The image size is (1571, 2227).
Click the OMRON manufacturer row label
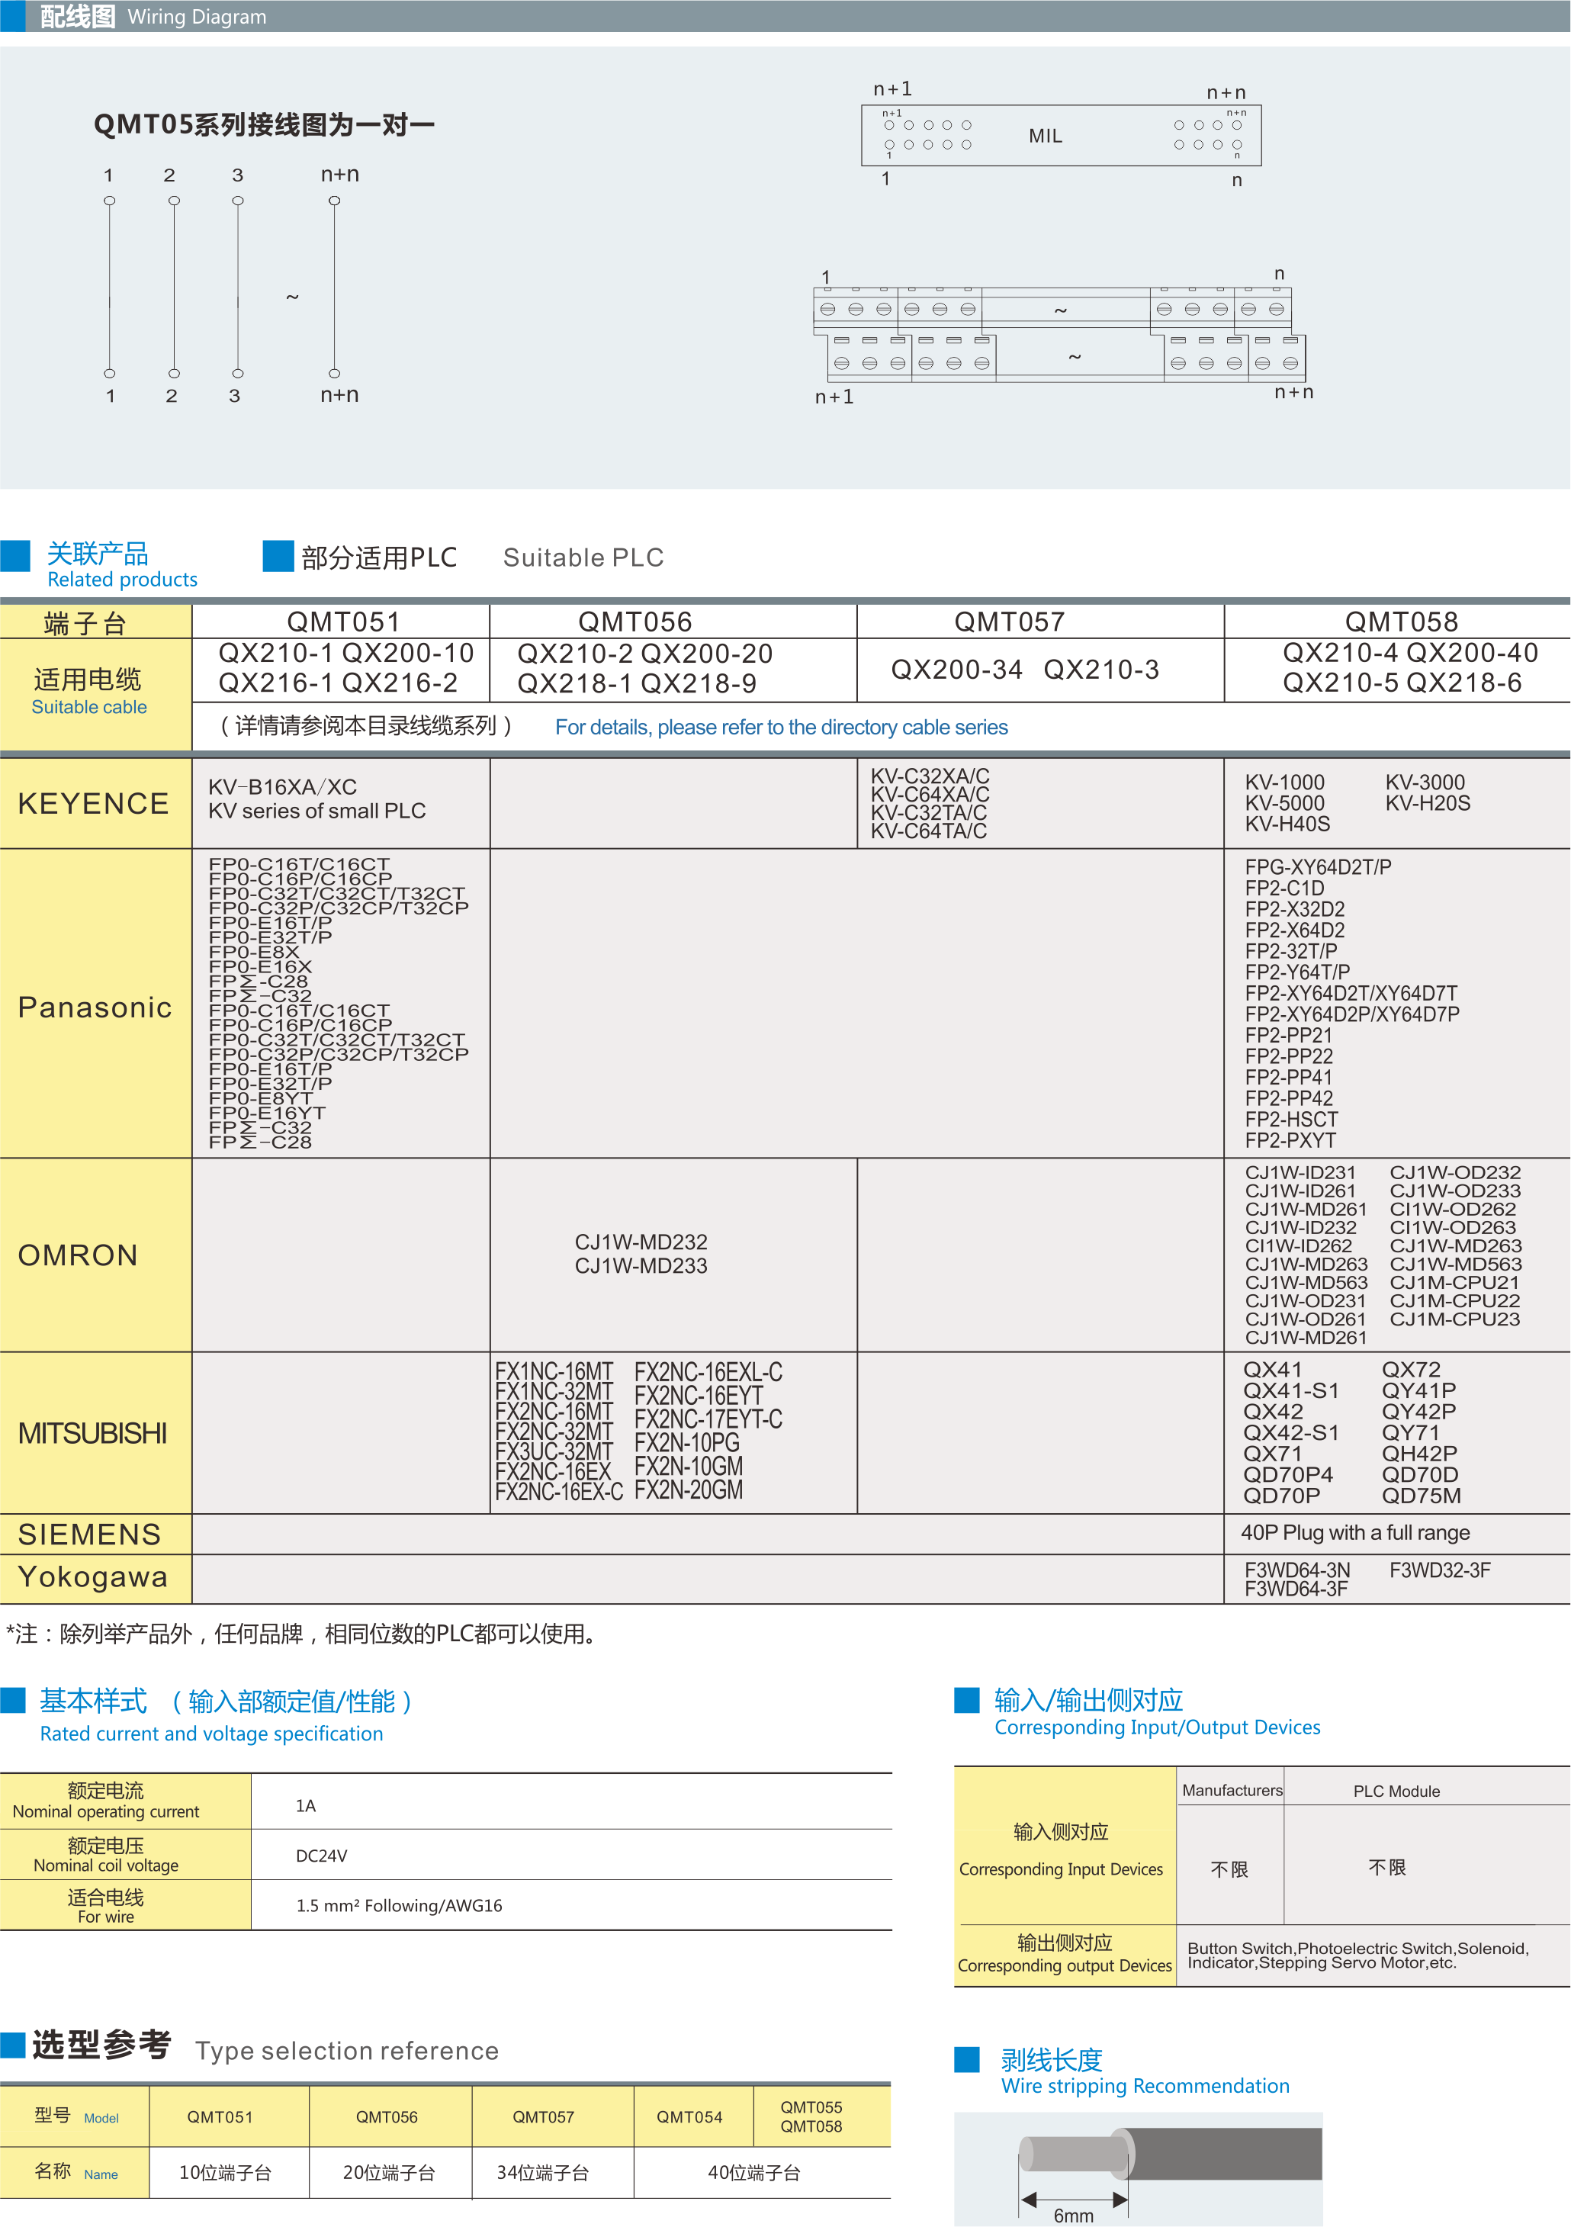click(x=78, y=1255)
